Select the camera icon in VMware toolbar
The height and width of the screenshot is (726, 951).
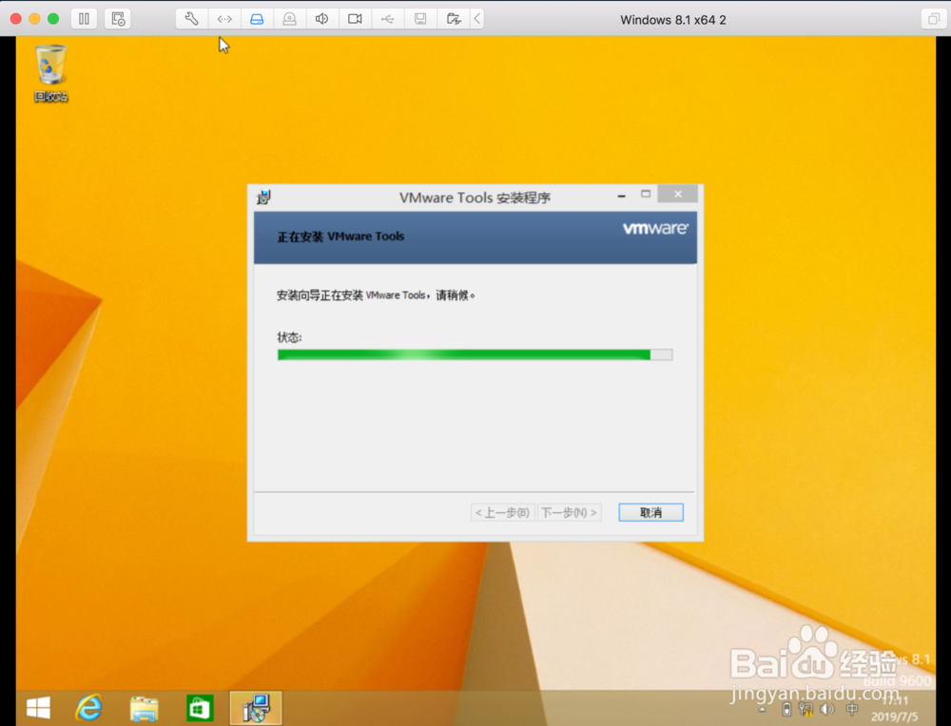355,19
